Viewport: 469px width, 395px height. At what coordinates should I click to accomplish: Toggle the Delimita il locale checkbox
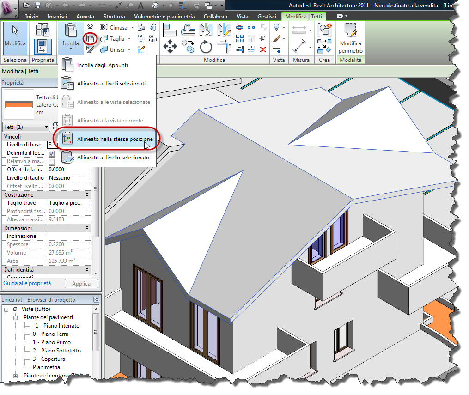[51, 153]
